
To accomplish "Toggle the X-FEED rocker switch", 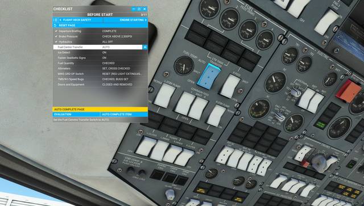I will click(x=230, y=86).
